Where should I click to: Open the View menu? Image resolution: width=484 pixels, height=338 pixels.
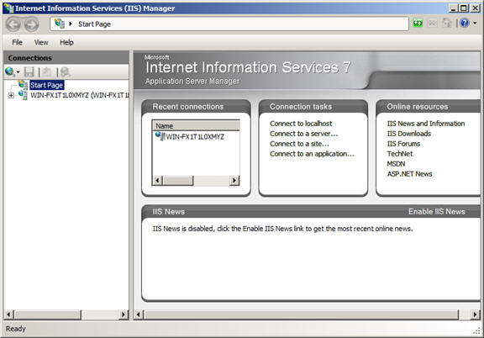tap(41, 42)
